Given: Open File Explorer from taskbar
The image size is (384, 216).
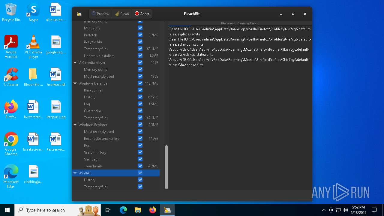Looking at the screenshot, I should pyautogui.click(x=138, y=210).
